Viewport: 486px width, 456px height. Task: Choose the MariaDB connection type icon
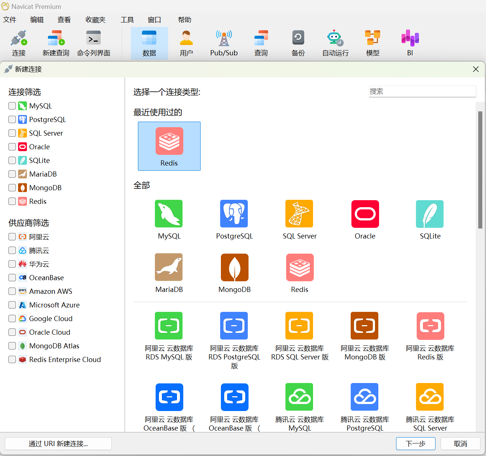169,267
